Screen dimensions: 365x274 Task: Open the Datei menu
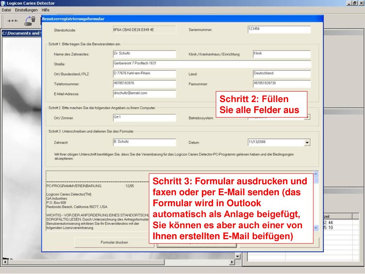pos(6,10)
